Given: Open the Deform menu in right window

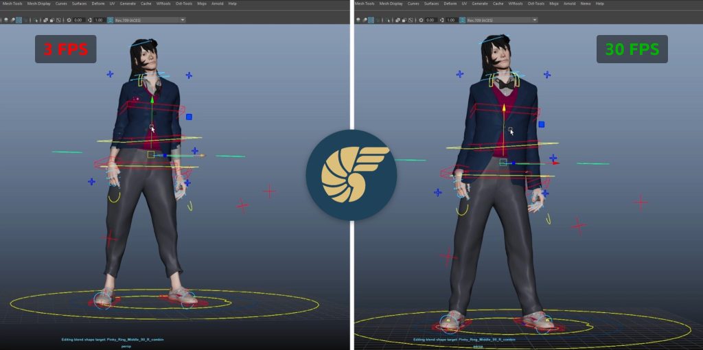Looking at the screenshot, I should (450, 3).
